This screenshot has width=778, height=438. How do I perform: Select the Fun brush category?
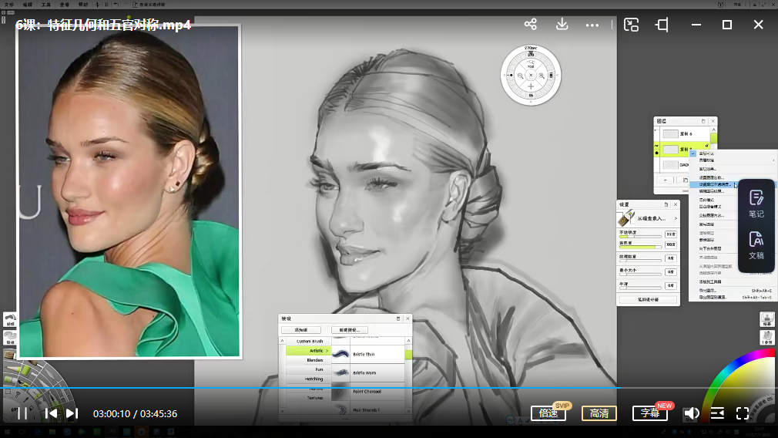pyautogui.click(x=309, y=369)
